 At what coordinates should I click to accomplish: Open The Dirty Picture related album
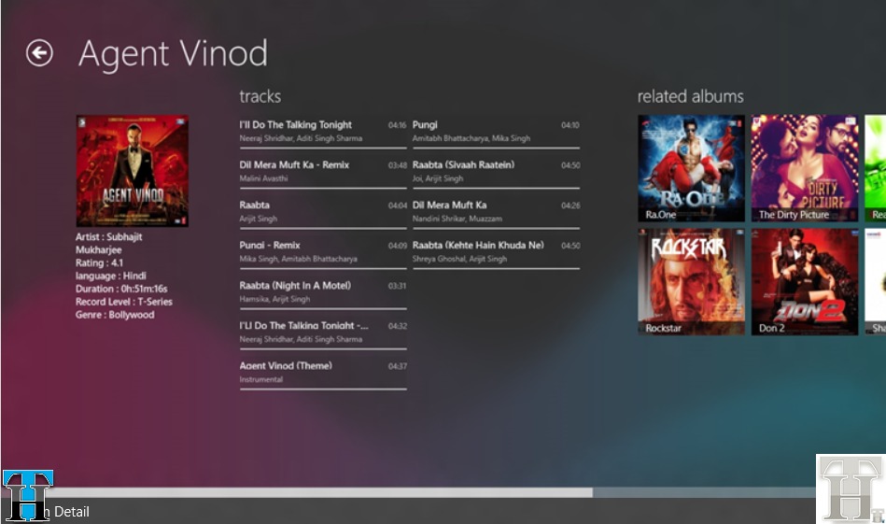click(x=805, y=168)
